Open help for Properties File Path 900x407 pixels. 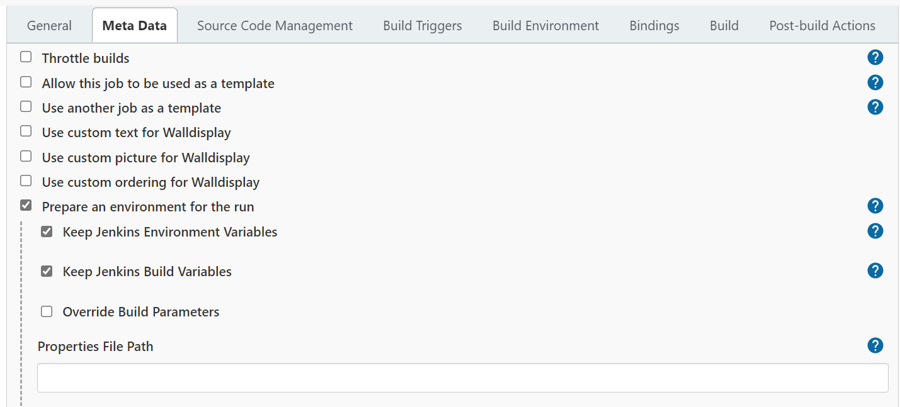875,345
